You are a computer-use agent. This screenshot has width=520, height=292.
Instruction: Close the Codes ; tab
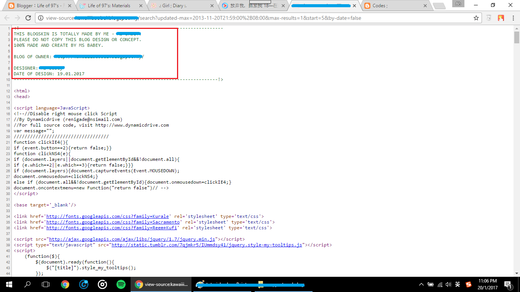[x=425, y=6]
